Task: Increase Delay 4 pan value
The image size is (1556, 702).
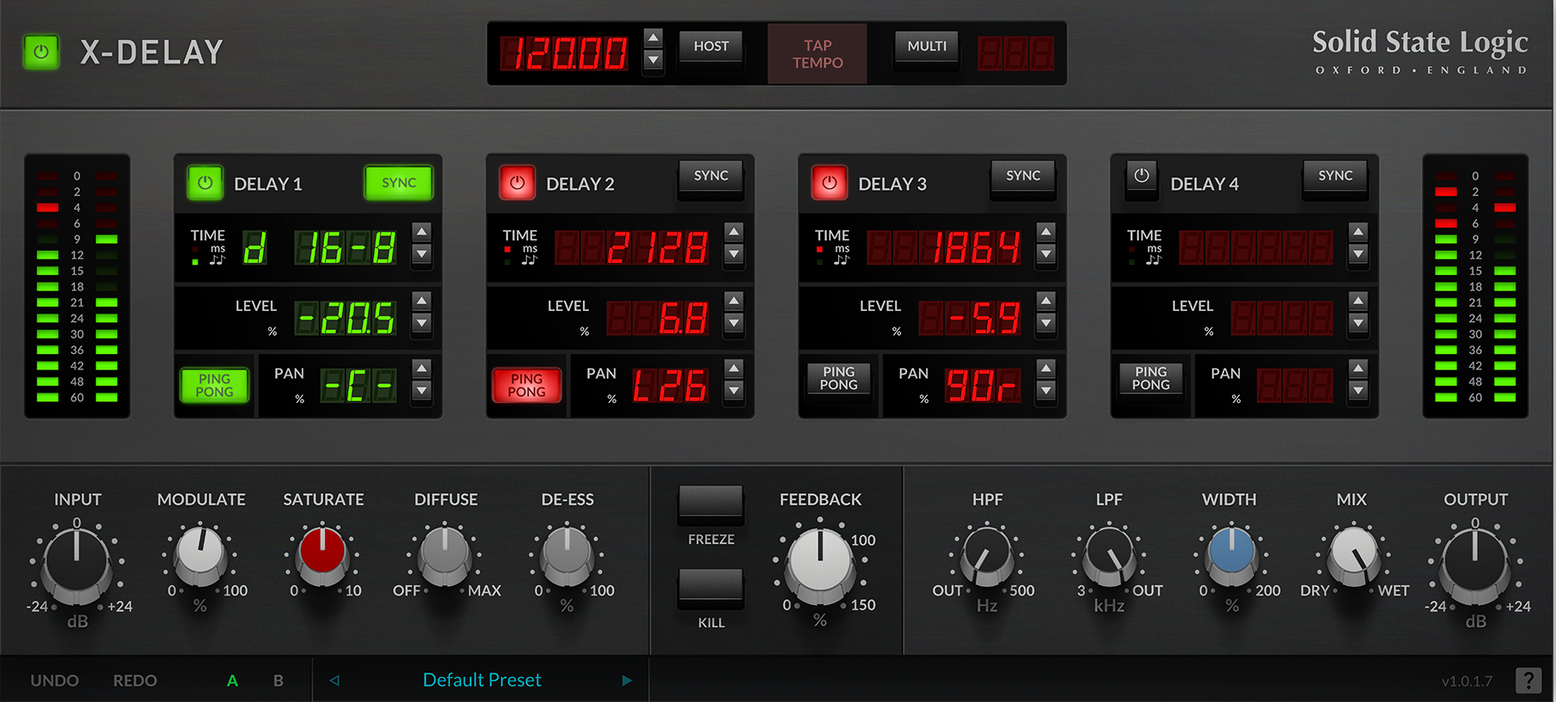Action: click(1357, 369)
